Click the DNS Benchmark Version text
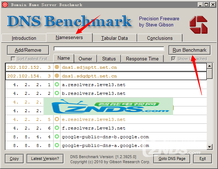218x169 pixels. tap(103, 157)
